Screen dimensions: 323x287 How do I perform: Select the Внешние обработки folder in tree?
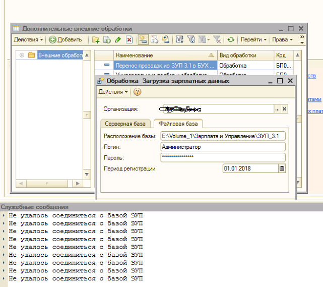(x=60, y=55)
